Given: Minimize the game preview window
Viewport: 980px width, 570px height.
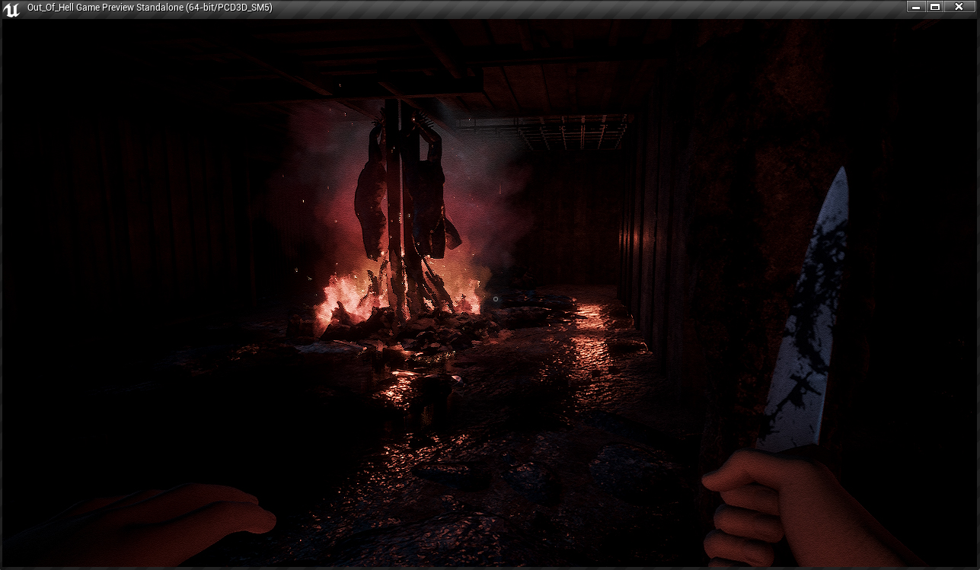Looking at the screenshot, I should click(x=916, y=7).
